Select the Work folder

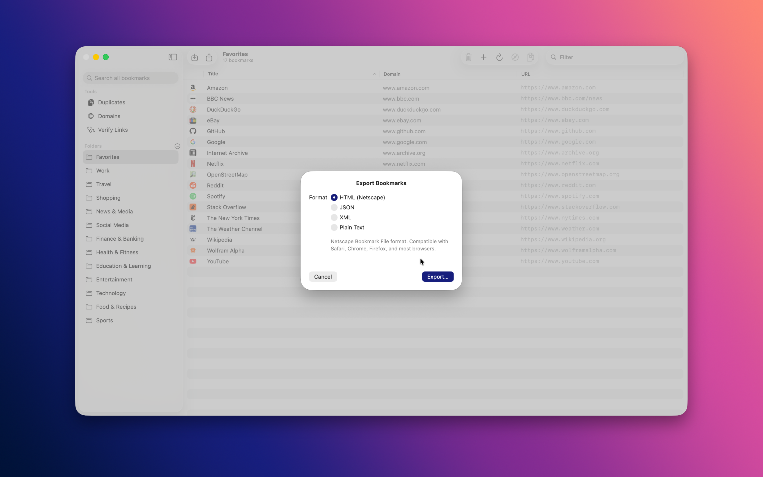pos(131,171)
